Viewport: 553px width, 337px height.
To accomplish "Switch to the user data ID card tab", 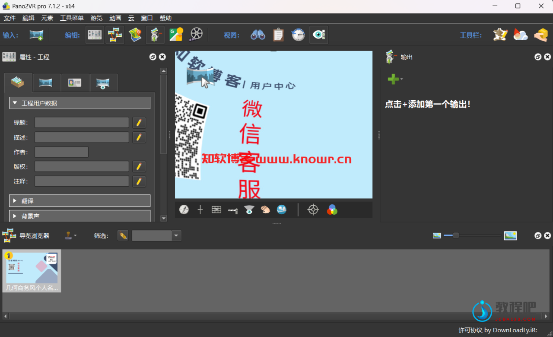I will 75,83.
